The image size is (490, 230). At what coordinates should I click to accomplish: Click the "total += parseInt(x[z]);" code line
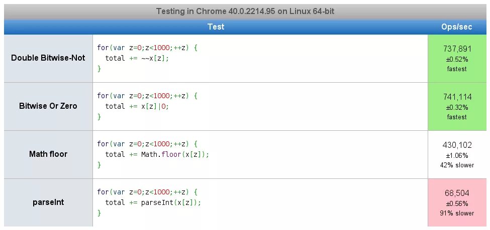153,202
